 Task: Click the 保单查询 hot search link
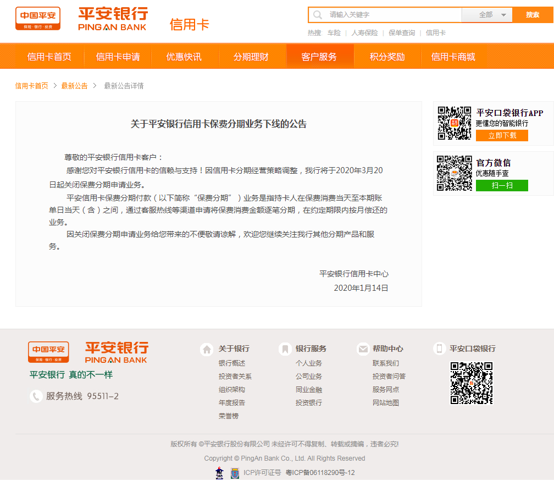click(x=402, y=33)
